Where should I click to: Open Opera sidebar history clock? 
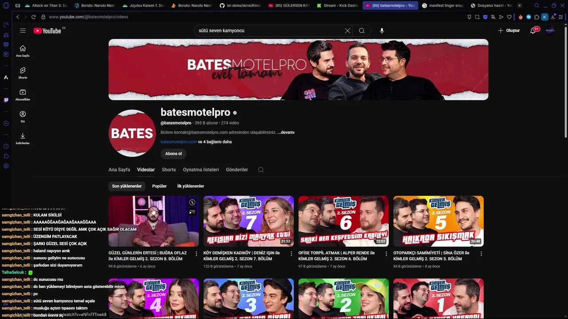pos(6,146)
